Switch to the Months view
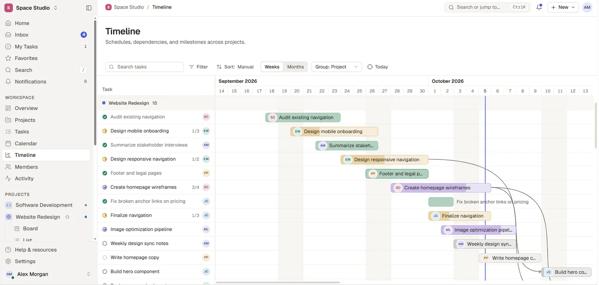This screenshot has height=285, width=599. (x=296, y=67)
